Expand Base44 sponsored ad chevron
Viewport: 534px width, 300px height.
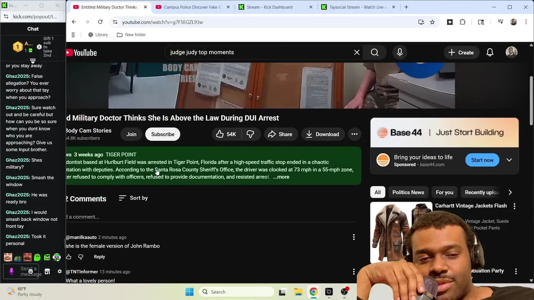[509, 160]
